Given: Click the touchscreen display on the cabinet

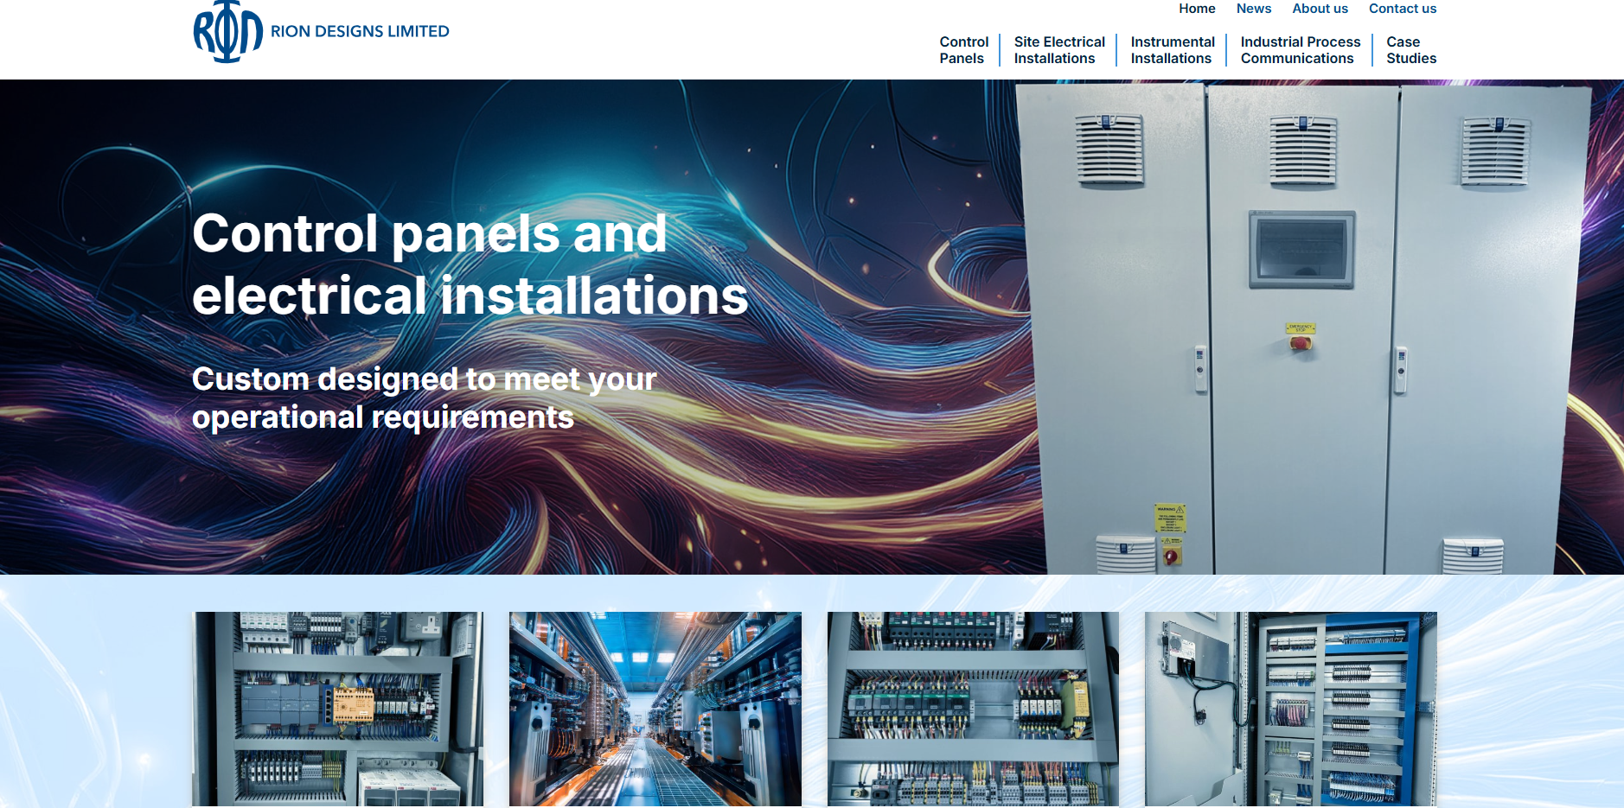Looking at the screenshot, I should point(1301,249).
